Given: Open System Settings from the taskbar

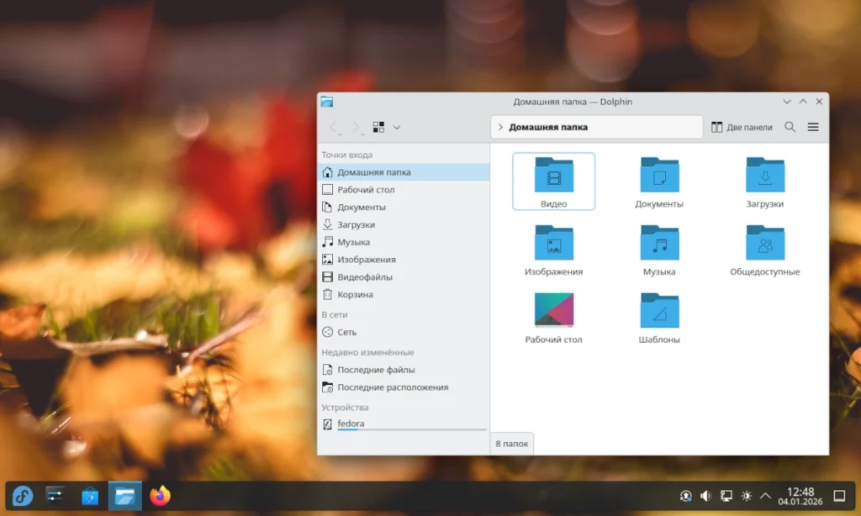Looking at the screenshot, I should pyautogui.click(x=55, y=496).
